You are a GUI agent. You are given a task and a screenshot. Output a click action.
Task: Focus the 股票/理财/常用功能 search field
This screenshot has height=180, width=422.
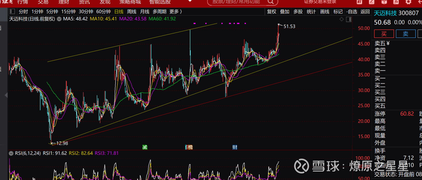coord(242,2)
